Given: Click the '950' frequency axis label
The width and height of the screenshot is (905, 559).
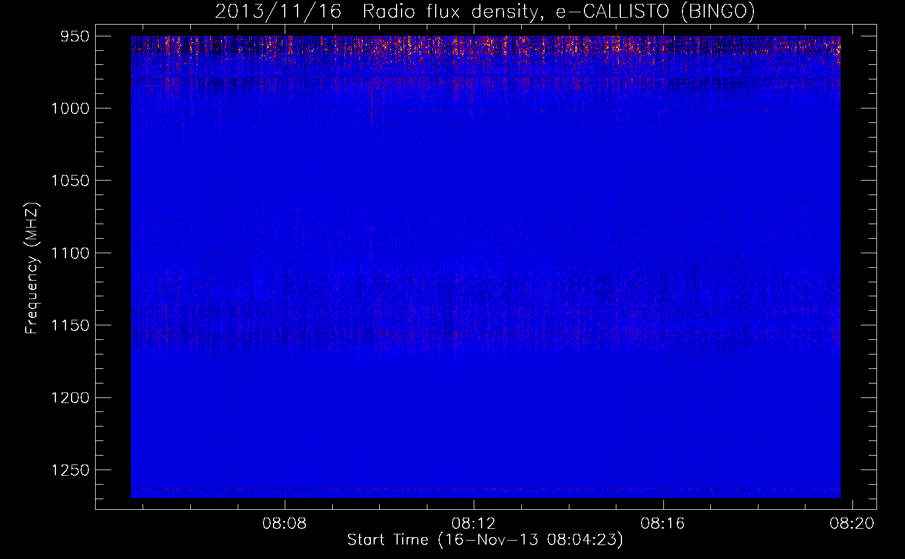Looking at the screenshot, I should coord(75,36).
